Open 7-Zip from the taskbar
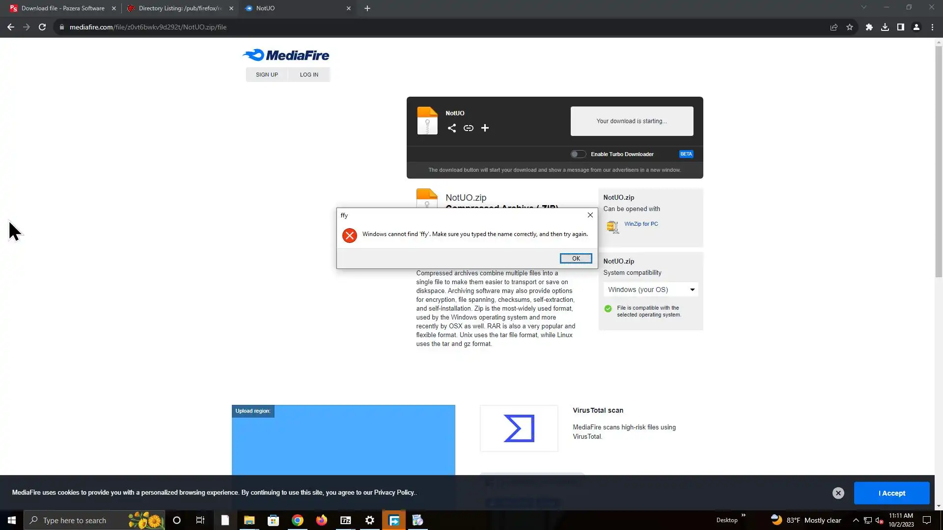Screen dimensions: 943x530 pyautogui.click(x=346, y=520)
